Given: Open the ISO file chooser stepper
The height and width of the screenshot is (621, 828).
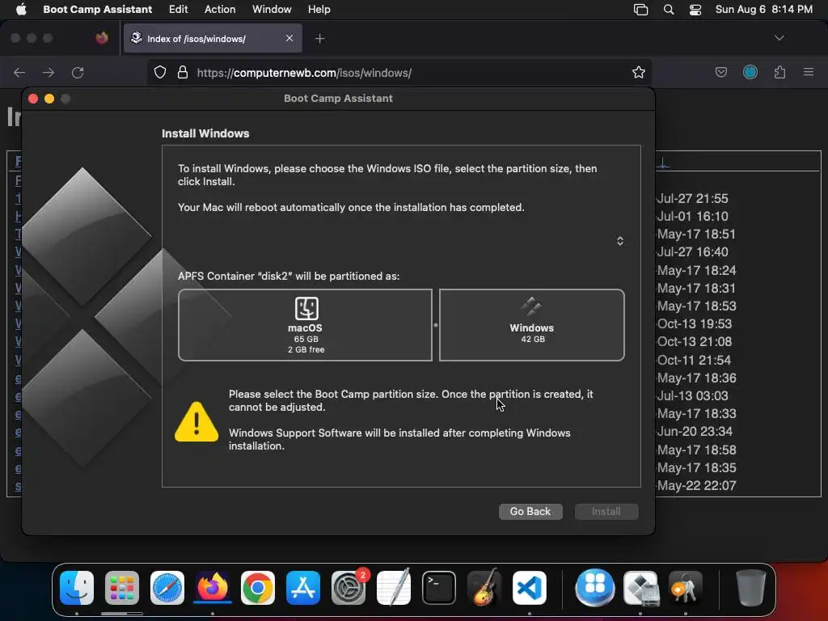Looking at the screenshot, I should click(x=620, y=241).
